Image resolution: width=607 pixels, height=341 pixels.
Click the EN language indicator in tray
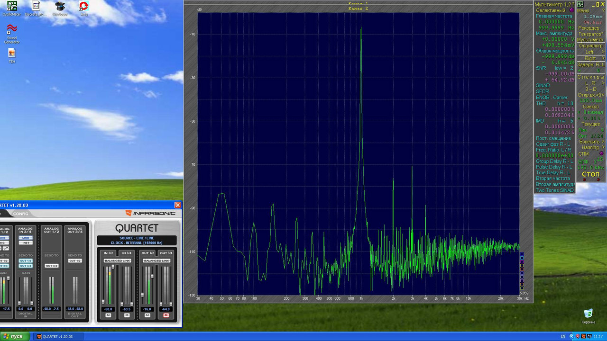pyautogui.click(x=563, y=336)
